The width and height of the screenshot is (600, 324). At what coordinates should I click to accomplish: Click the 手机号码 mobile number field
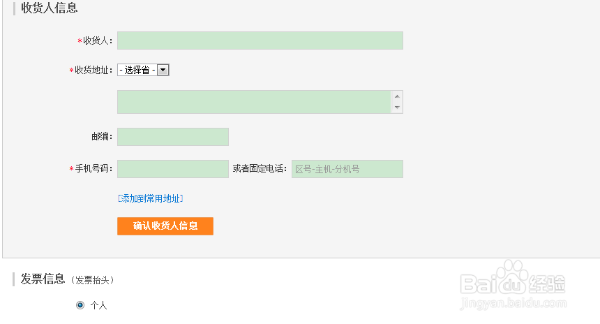tap(172, 169)
